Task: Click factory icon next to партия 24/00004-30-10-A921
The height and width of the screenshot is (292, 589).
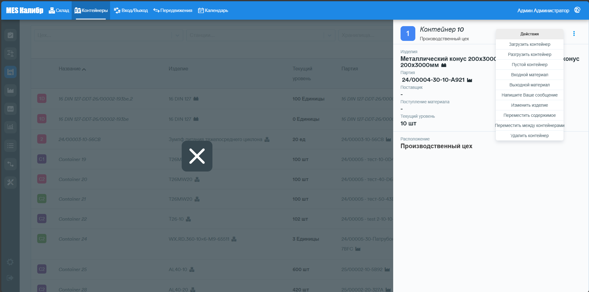Action: 469,80
